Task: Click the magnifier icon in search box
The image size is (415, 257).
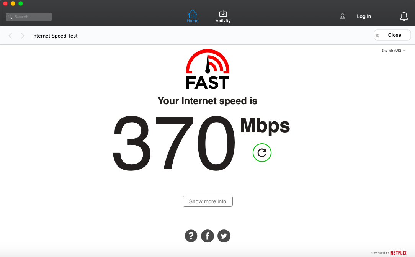Action: [x=10, y=17]
